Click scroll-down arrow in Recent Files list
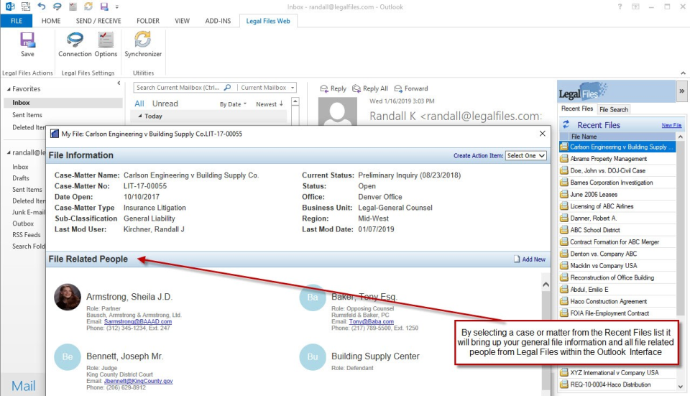 tap(681, 386)
